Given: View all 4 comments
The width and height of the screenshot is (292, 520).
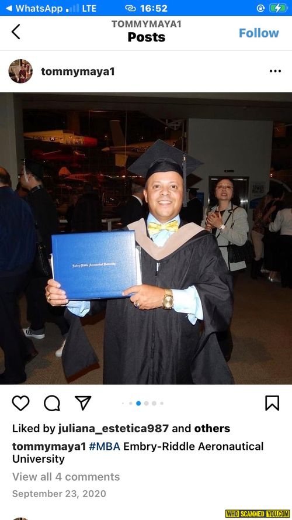Looking at the screenshot, I should tap(66, 477).
